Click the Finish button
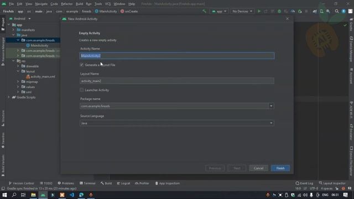The width and height of the screenshot is (354, 199). coord(280,168)
